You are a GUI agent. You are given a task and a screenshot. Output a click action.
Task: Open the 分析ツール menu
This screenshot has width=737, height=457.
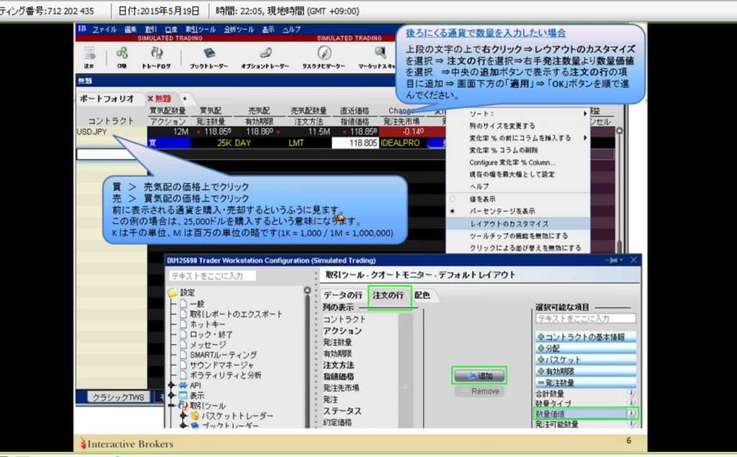[x=239, y=30]
